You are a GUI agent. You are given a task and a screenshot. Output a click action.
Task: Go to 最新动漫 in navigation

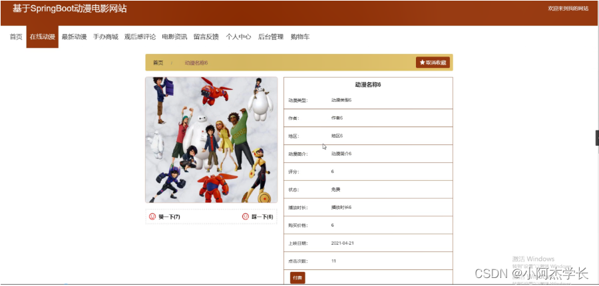pos(74,37)
